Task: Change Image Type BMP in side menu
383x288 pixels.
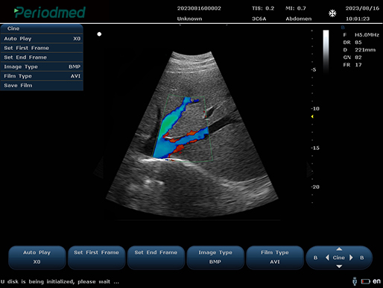Action: pyautogui.click(x=42, y=66)
